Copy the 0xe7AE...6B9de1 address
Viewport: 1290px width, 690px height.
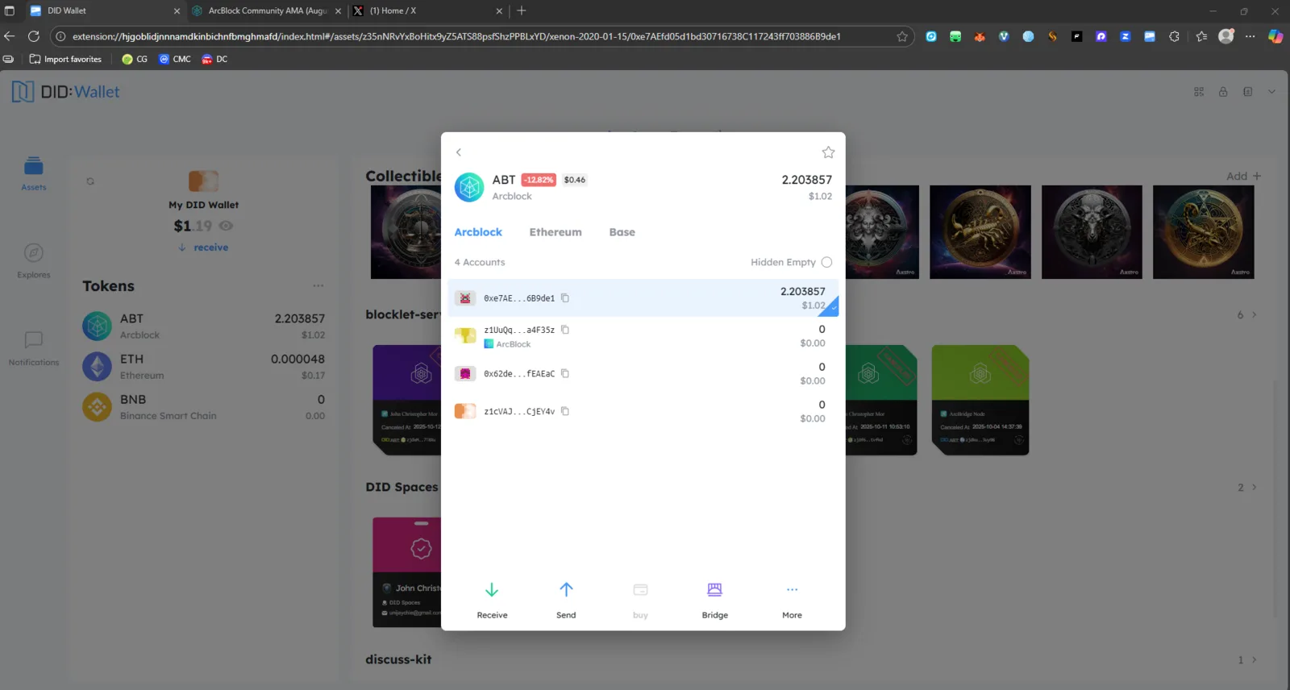565,298
